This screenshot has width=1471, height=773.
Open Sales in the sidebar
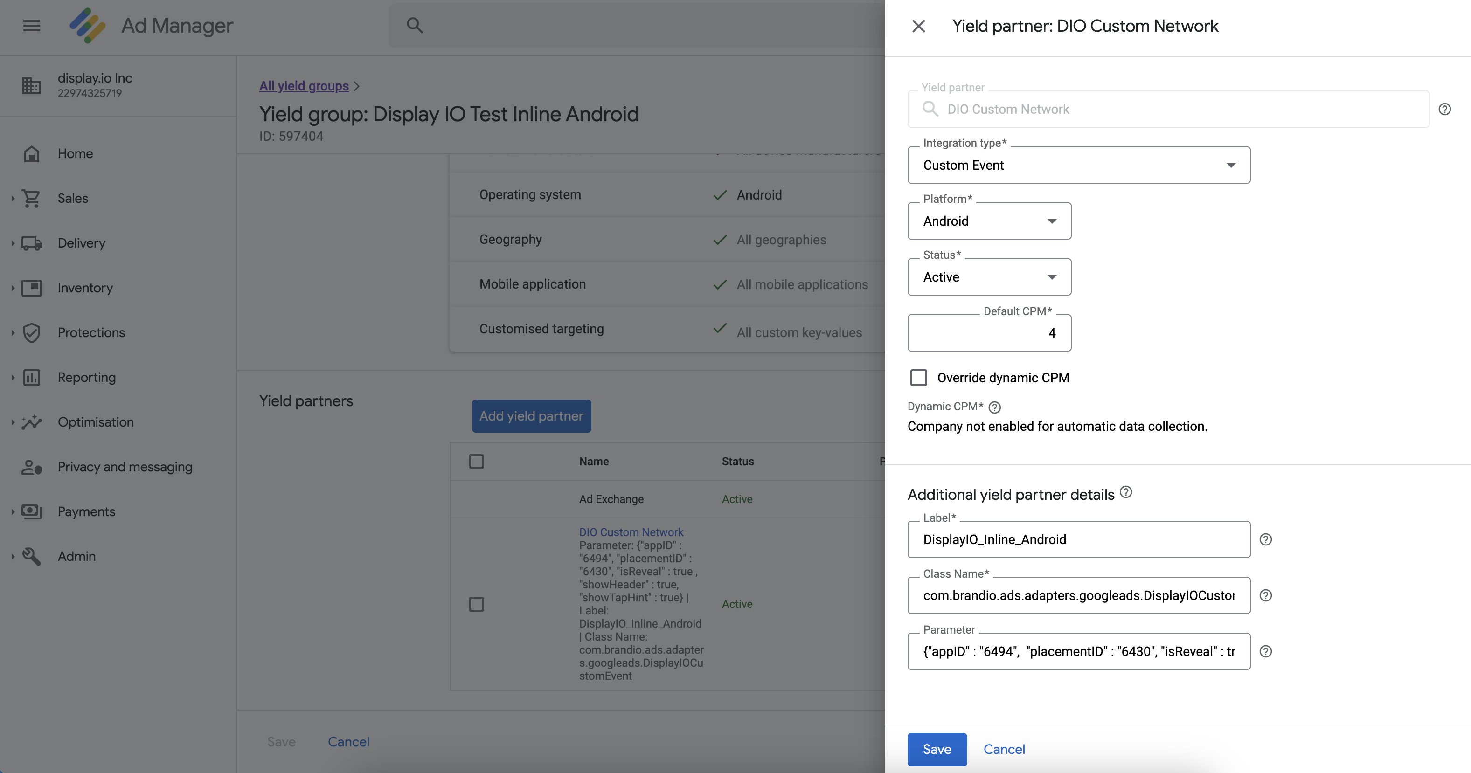[x=73, y=198]
